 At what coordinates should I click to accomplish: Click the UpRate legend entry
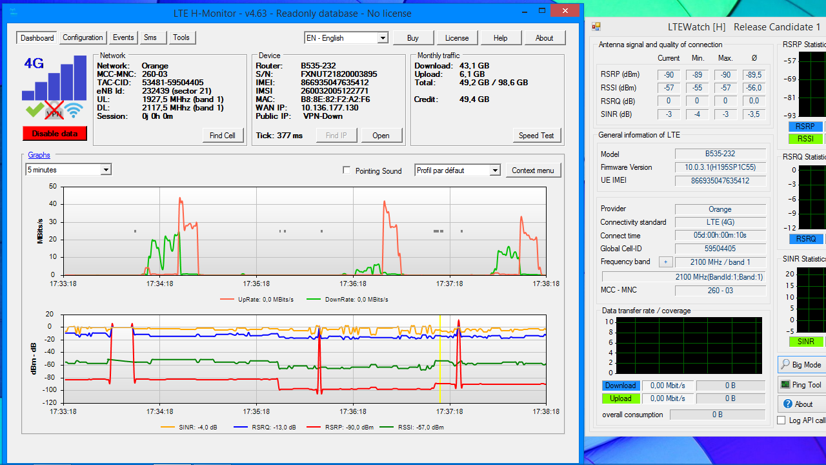click(x=257, y=299)
